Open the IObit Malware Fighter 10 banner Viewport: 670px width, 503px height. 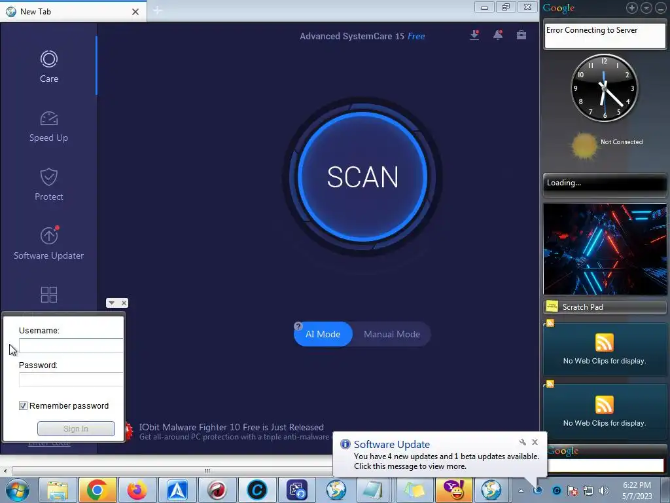click(231, 432)
